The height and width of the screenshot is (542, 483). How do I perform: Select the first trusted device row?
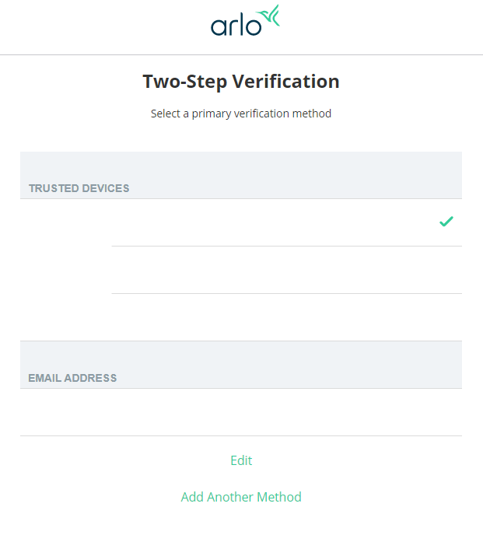pyautogui.click(x=241, y=222)
